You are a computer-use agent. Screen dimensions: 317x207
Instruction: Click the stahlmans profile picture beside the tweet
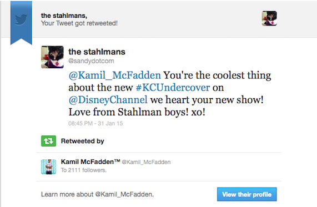[x=52, y=57]
